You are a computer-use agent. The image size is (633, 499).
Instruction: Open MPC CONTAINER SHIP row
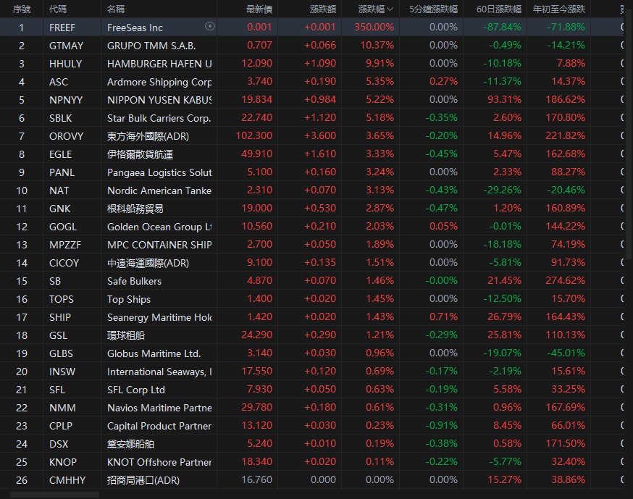311,245
